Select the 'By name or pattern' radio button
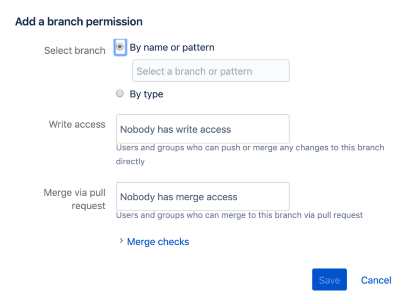 click(120, 47)
